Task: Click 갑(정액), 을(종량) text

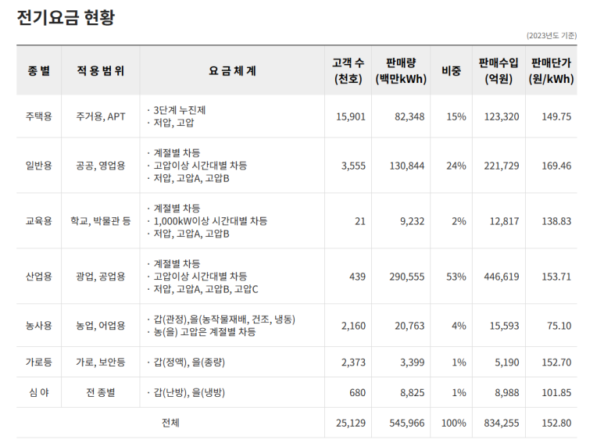Action: 189,362
